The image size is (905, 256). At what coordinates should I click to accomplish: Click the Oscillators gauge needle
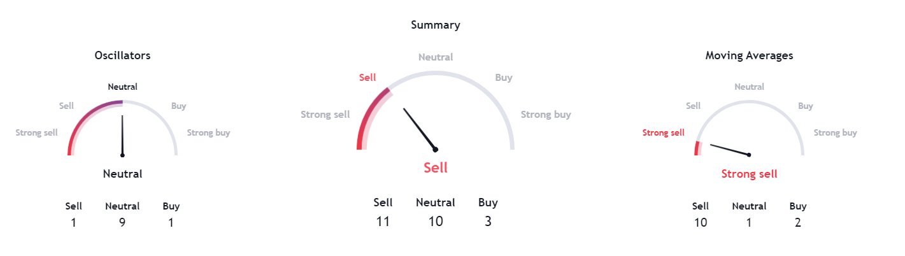pyautogui.click(x=122, y=135)
